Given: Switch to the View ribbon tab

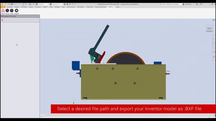Looking at the screenshot, I should pyautogui.click(x=63, y=7).
